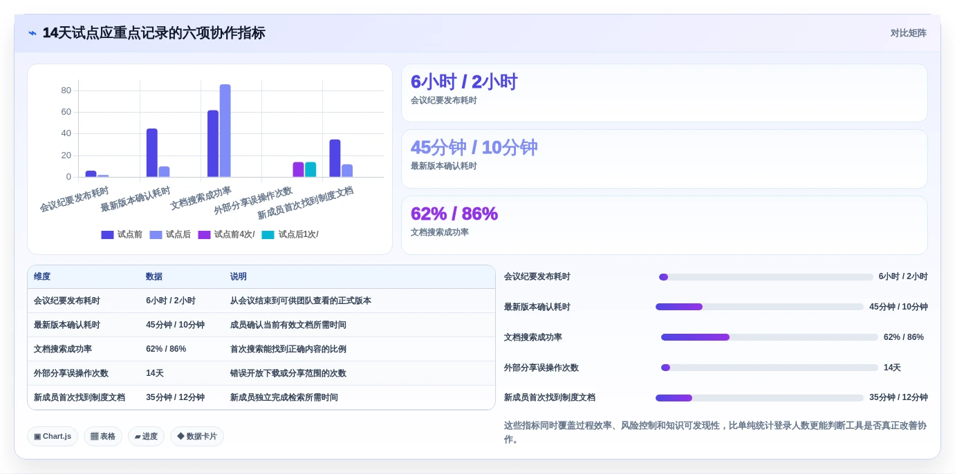955x474 pixels.
Task: Click the 文档搜索成功率 progress bar
Action: (770, 337)
